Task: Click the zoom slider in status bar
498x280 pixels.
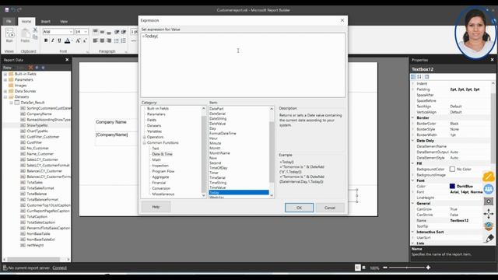Action: (406, 268)
